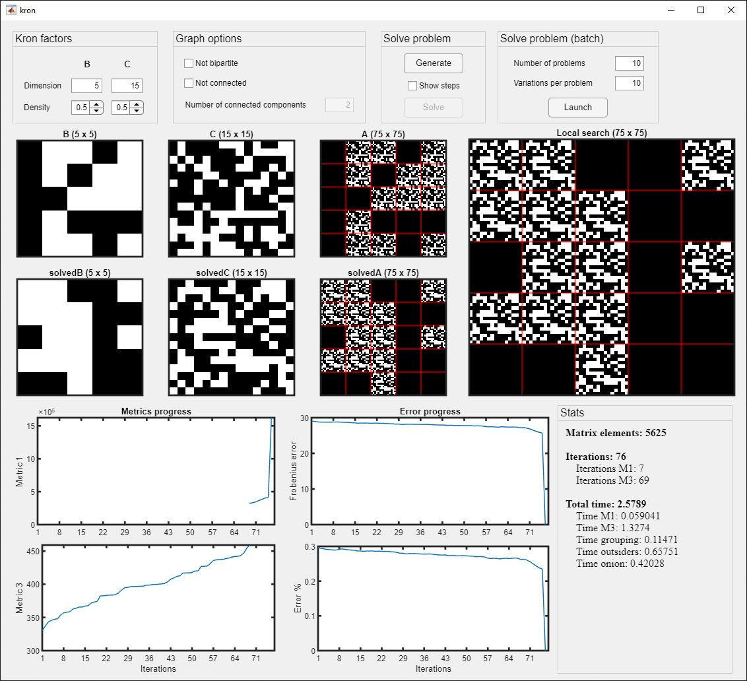Viewport: 747px width, 681px height.
Task: Decrease B density with down arrow
Action: [x=96, y=111]
